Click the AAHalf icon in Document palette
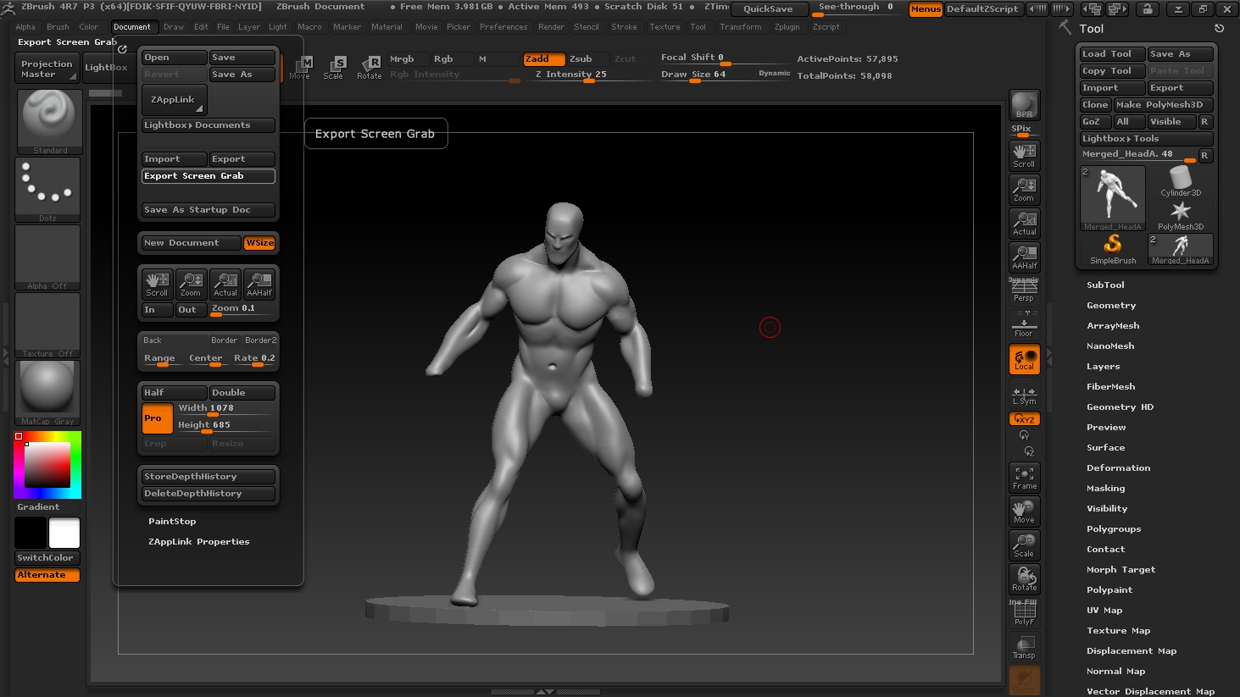Screen dimensions: 1240x697 259,284
